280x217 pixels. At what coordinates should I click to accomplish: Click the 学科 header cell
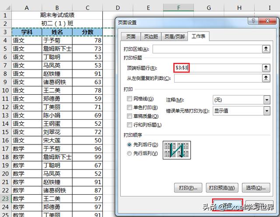tap(27, 32)
